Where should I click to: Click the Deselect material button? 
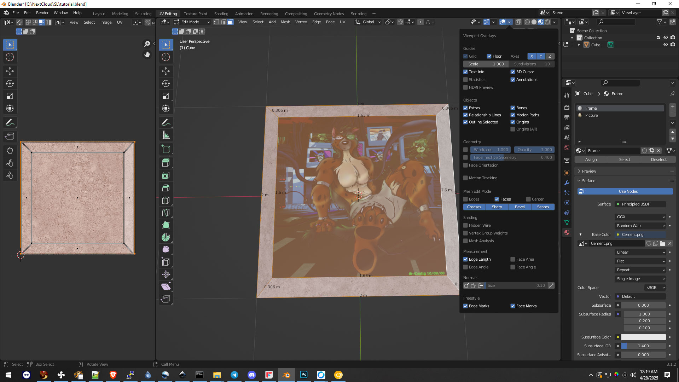658,160
